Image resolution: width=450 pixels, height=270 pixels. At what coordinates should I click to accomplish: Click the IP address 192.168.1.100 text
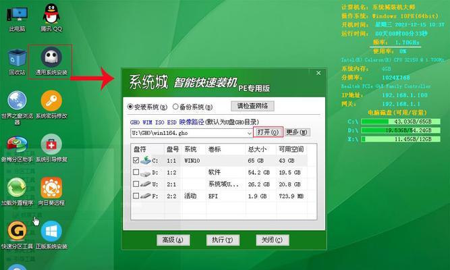405,95
